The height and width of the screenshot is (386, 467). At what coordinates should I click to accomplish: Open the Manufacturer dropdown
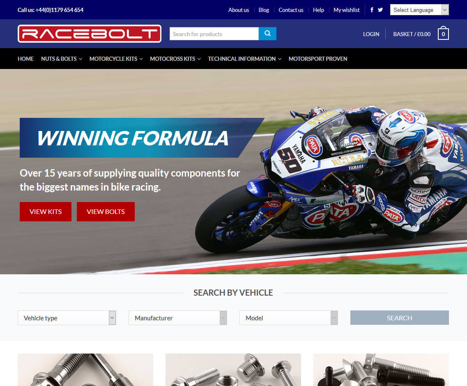point(177,318)
